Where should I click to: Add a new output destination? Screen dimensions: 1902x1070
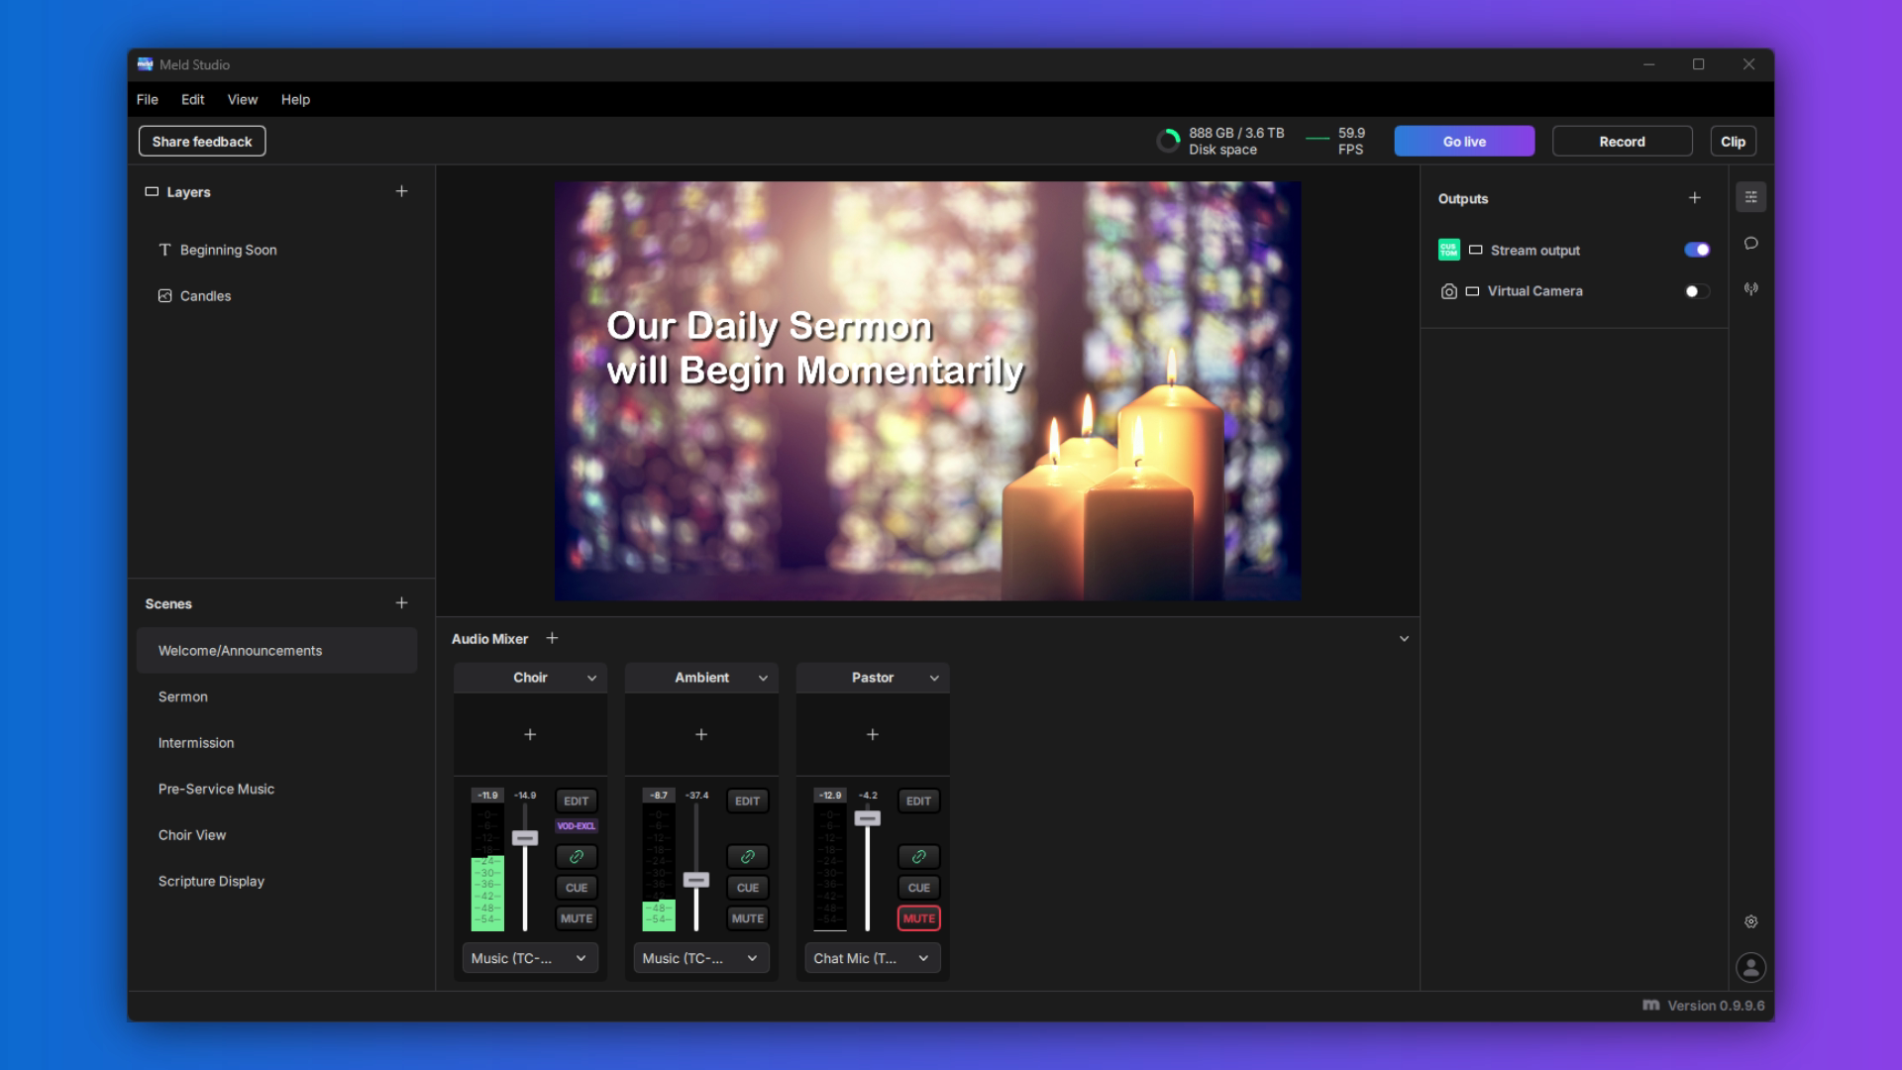[1694, 198]
